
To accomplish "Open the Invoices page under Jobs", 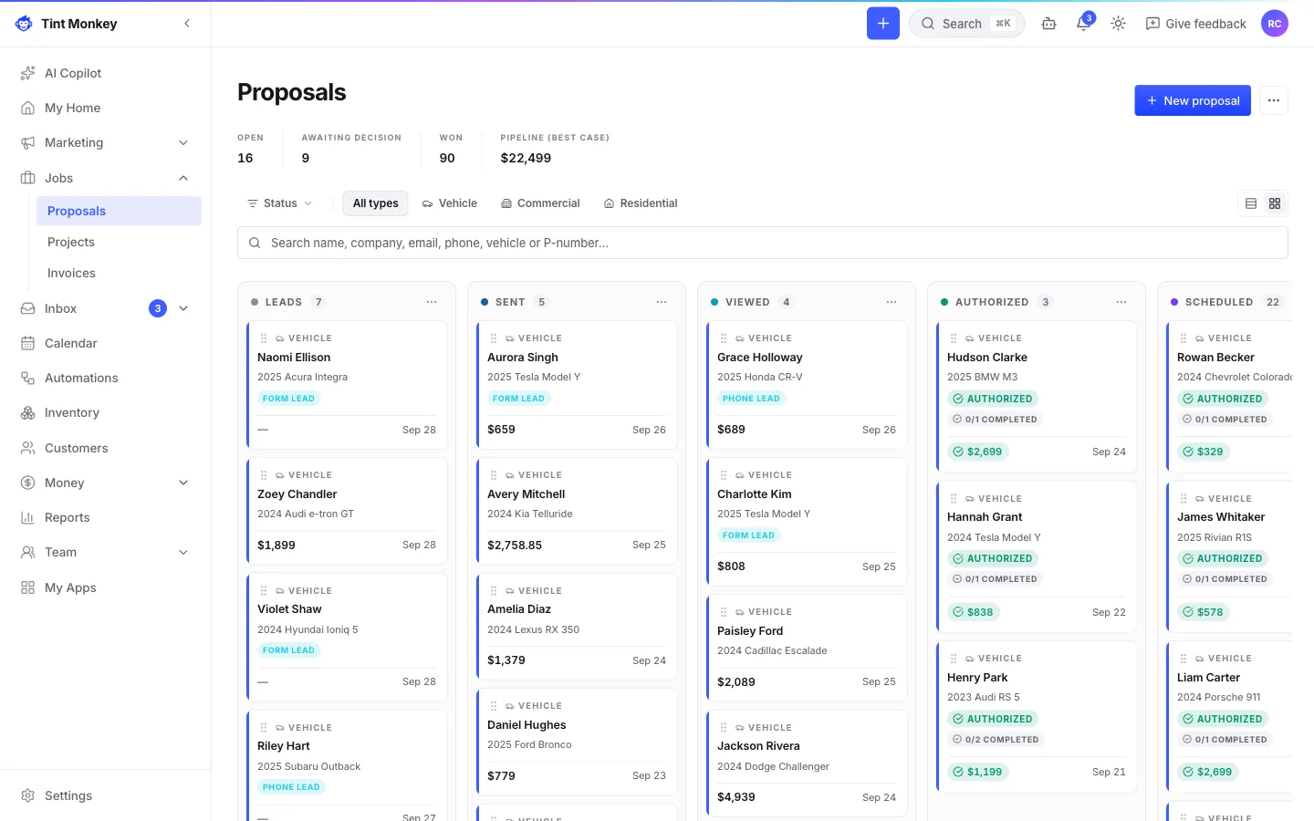I will tap(119, 273).
